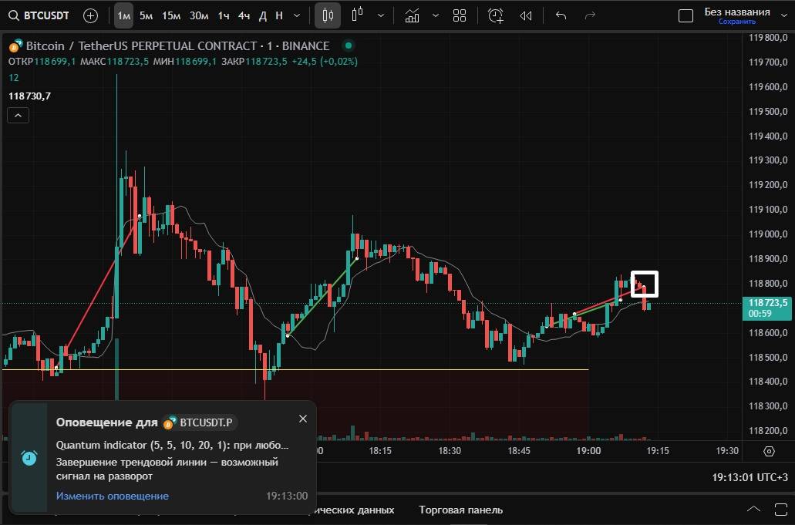
Task: Switch to the 15m timeframe
Action: [x=171, y=15]
